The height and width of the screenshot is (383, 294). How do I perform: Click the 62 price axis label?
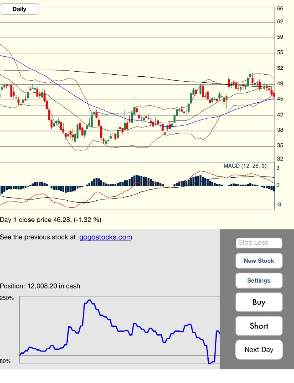pos(280,21)
